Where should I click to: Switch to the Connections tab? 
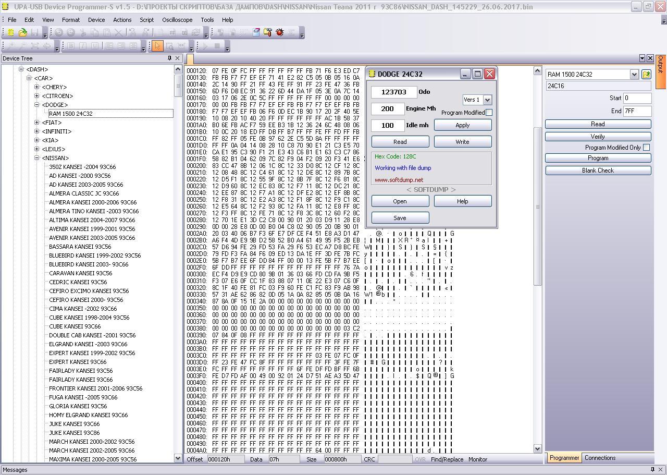(x=600, y=458)
